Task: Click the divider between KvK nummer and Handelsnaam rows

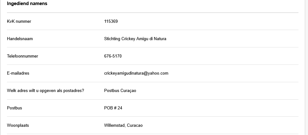Action: click(x=152, y=30)
